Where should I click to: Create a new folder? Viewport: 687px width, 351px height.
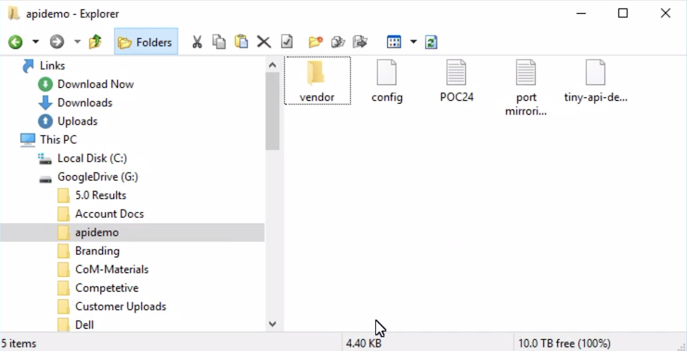tap(316, 42)
